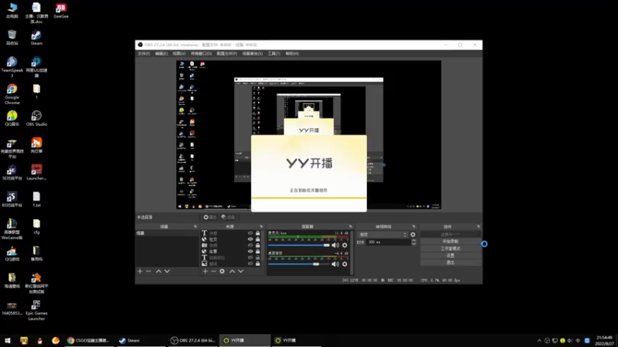Show hidden system tray icons
This screenshot has height=347, width=618.
[539, 341]
